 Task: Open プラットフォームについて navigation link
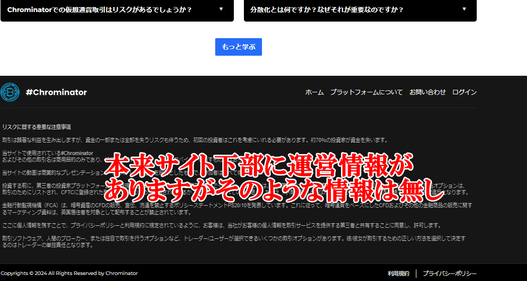tap(367, 92)
